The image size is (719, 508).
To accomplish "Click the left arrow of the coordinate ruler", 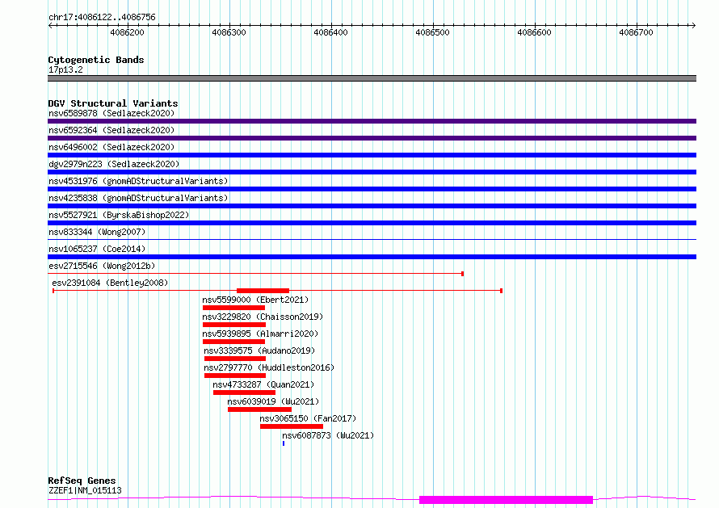I will pyautogui.click(x=50, y=25).
